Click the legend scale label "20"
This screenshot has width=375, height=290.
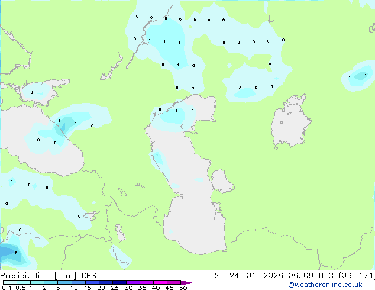(101, 288)
